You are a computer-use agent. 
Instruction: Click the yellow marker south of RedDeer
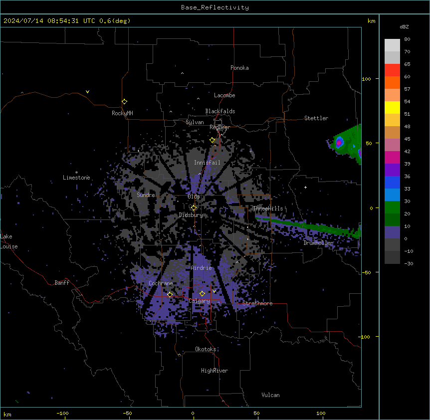tap(212, 140)
